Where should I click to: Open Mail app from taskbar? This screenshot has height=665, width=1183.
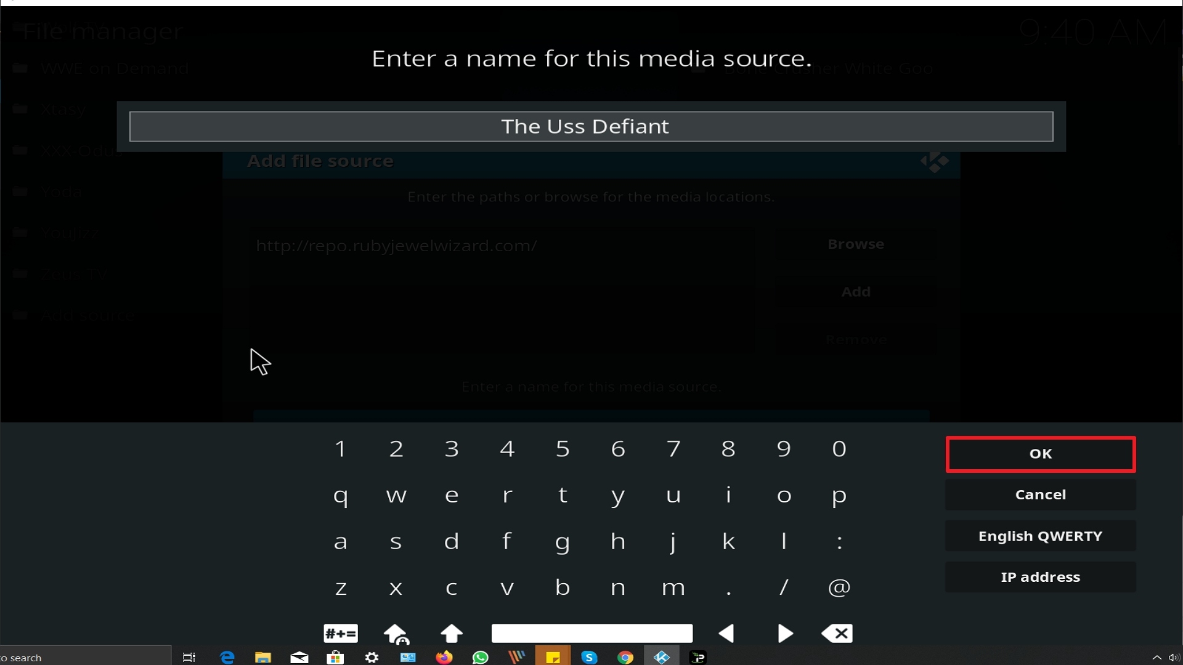299,657
